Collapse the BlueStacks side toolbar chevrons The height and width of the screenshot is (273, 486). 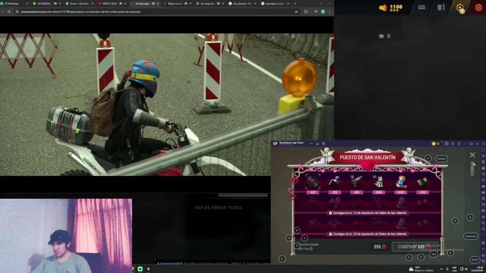click(483, 144)
